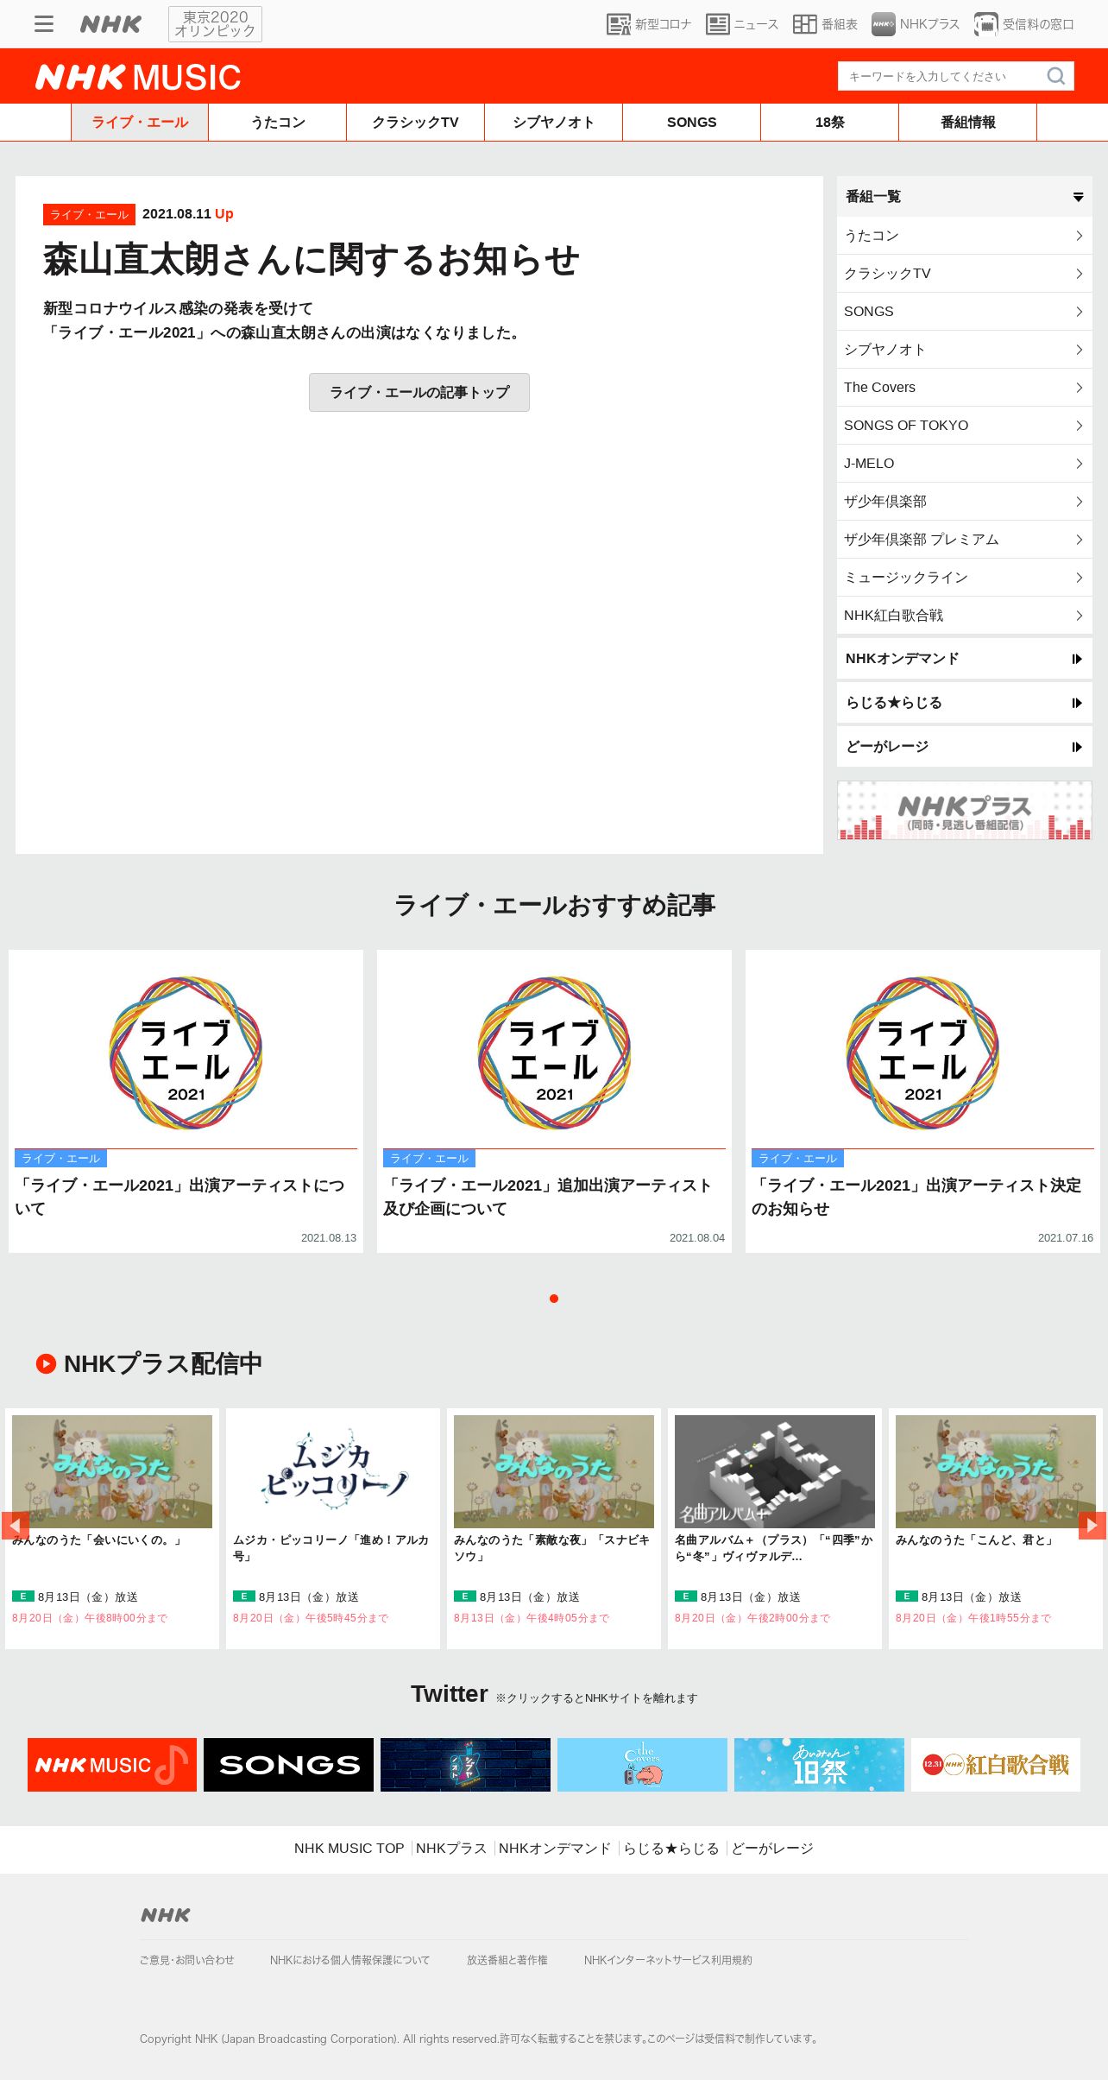This screenshot has width=1108, height=2080.
Task: Open article 出演アーティストについて dated 2021.08.13
Action: pos(186,1102)
